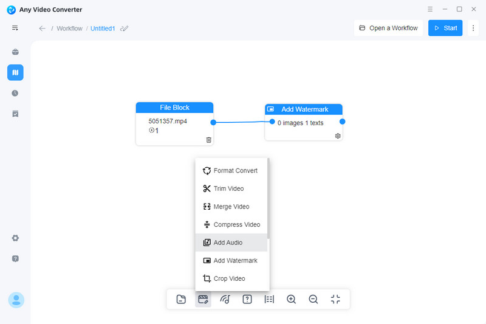
Task: Choose Merge Video from the menu
Action: 231,207
